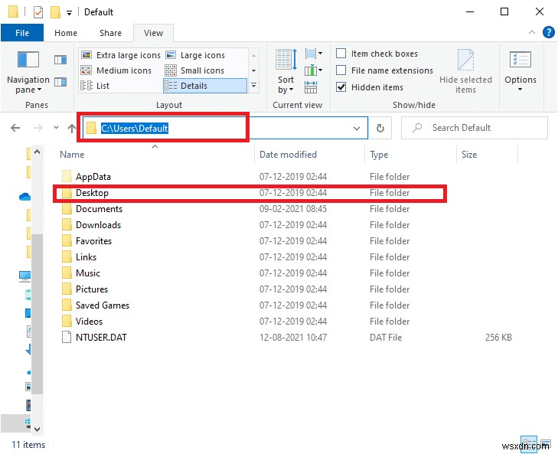This screenshot has width=558, height=454.
Task: Expand the layout gallery More arrow
Action: [x=253, y=86]
